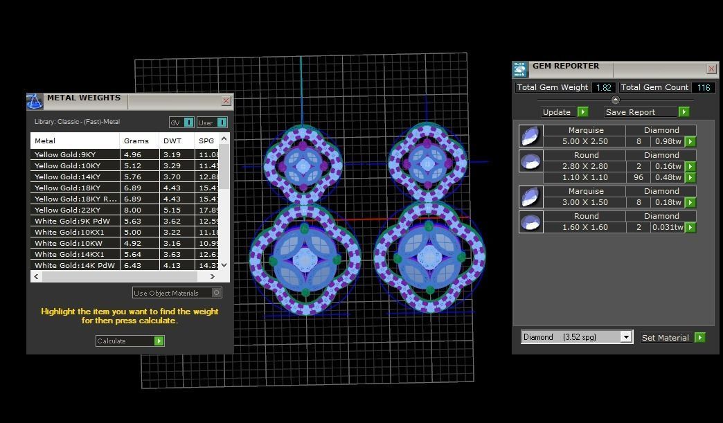The height and width of the screenshot is (423, 723).
Task: Click the upper left earring model in viewport
Action: [303, 163]
